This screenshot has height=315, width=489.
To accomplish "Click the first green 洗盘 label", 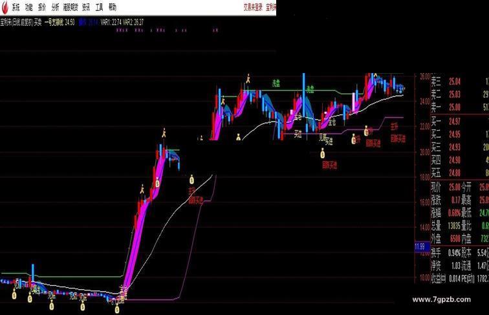I will click(x=276, y=83).
